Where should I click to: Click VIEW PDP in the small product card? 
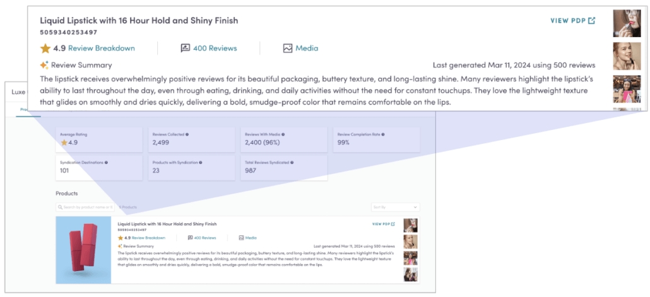[381, 224]
